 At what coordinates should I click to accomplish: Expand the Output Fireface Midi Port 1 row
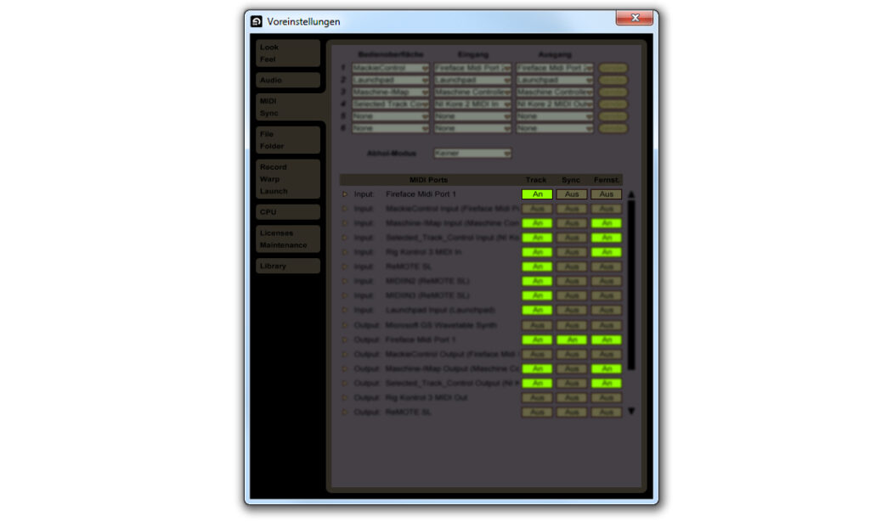pyautogui.click(x=345, y=340)
